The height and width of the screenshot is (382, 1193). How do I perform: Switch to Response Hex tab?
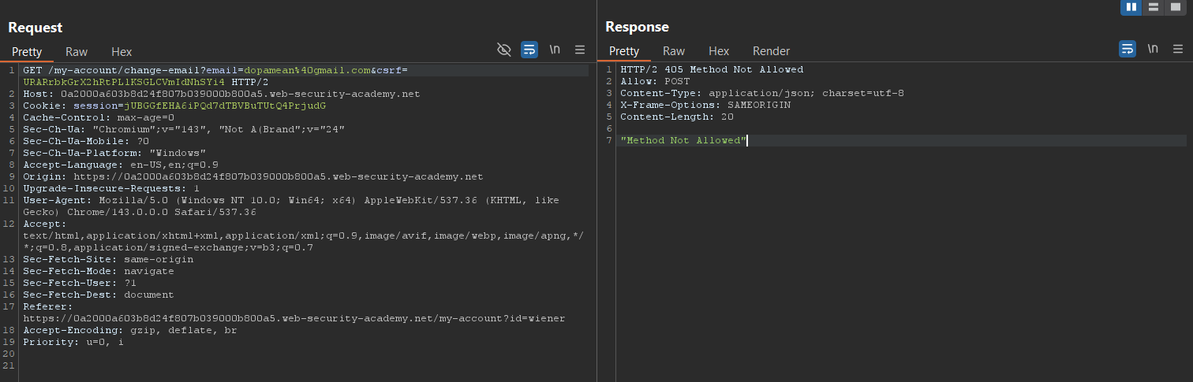pos(719,51)
